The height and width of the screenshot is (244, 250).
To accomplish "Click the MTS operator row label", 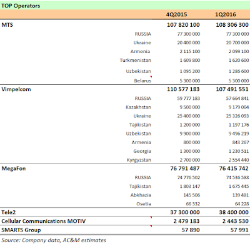I will coord(7,25).
